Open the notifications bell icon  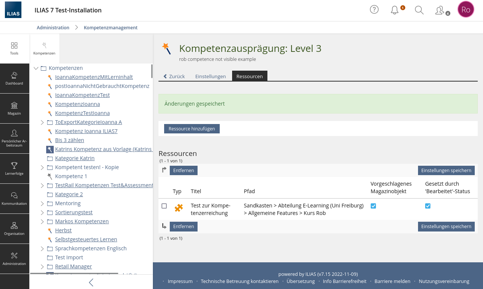tap(395, 10)
